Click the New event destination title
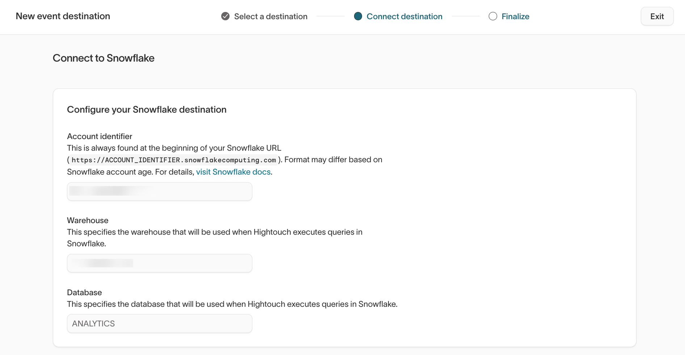The image size is (685, 355). pyautogui.click(x=63, y=16)
